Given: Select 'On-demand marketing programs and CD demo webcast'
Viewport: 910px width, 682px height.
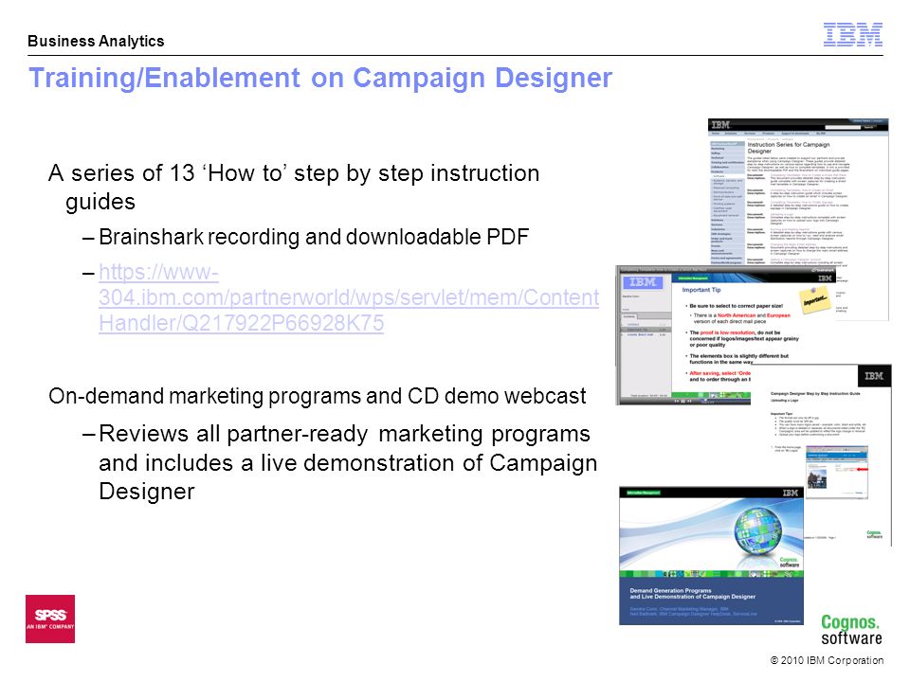Looking at the screenshot, I should tap(317, 396).
